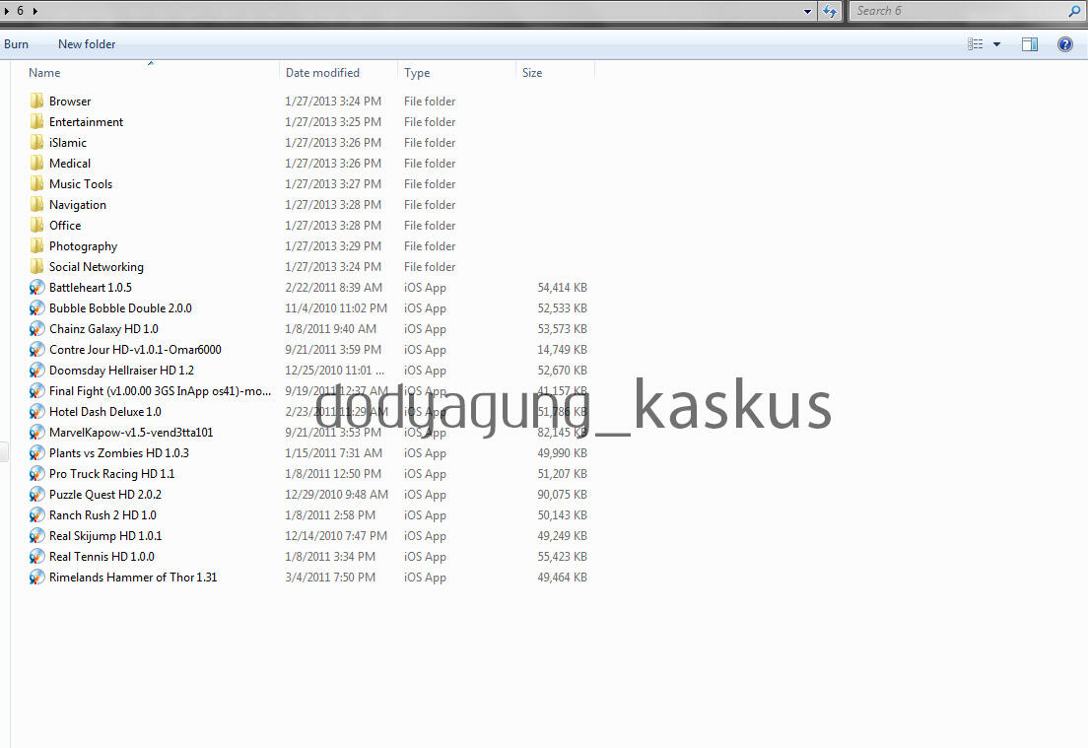Open the address bar history dropdown

[807, 11]
